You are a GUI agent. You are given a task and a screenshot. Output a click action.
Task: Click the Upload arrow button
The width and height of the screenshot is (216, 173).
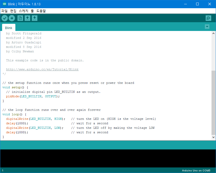tap(12, 18)
